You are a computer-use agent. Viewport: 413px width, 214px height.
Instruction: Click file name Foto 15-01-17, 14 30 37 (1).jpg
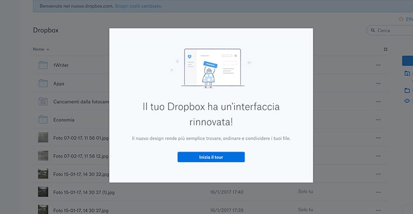(x=84, y=193)
